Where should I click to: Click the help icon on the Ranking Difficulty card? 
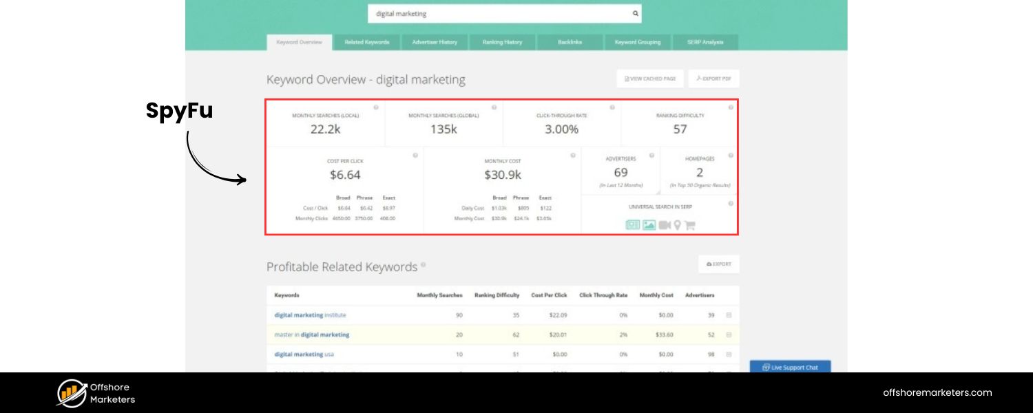[731, 107]
